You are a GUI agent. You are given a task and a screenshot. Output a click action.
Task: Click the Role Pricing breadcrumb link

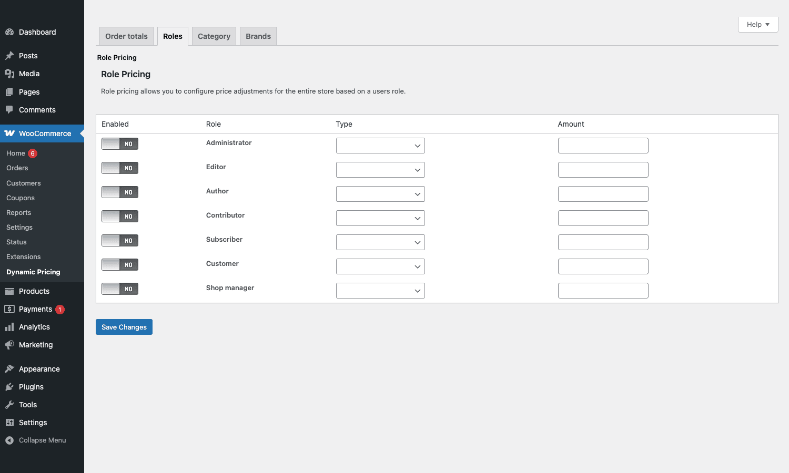[117, 58]
